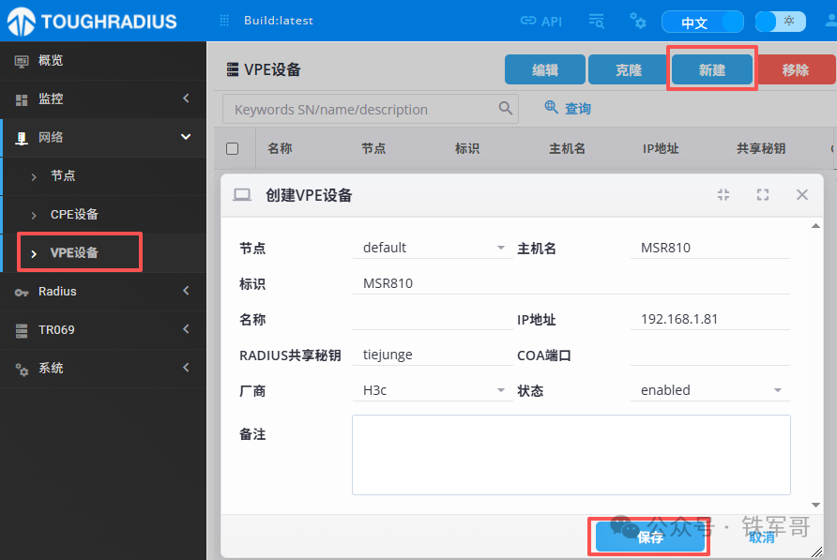Click the fullscreen icon of the dialog
The height and width of the screenshot is (560, 837).
click(763, 195)
